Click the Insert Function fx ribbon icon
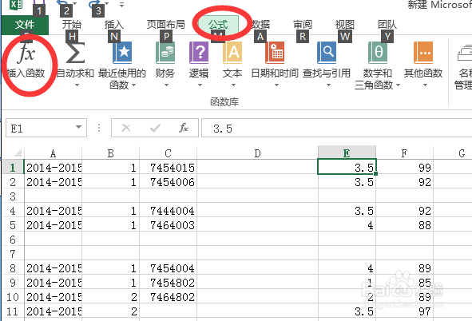The height and width of the screenshot is (321, 472). (26, 53)
